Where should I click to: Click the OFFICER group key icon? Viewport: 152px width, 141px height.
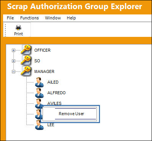point(26,50)
